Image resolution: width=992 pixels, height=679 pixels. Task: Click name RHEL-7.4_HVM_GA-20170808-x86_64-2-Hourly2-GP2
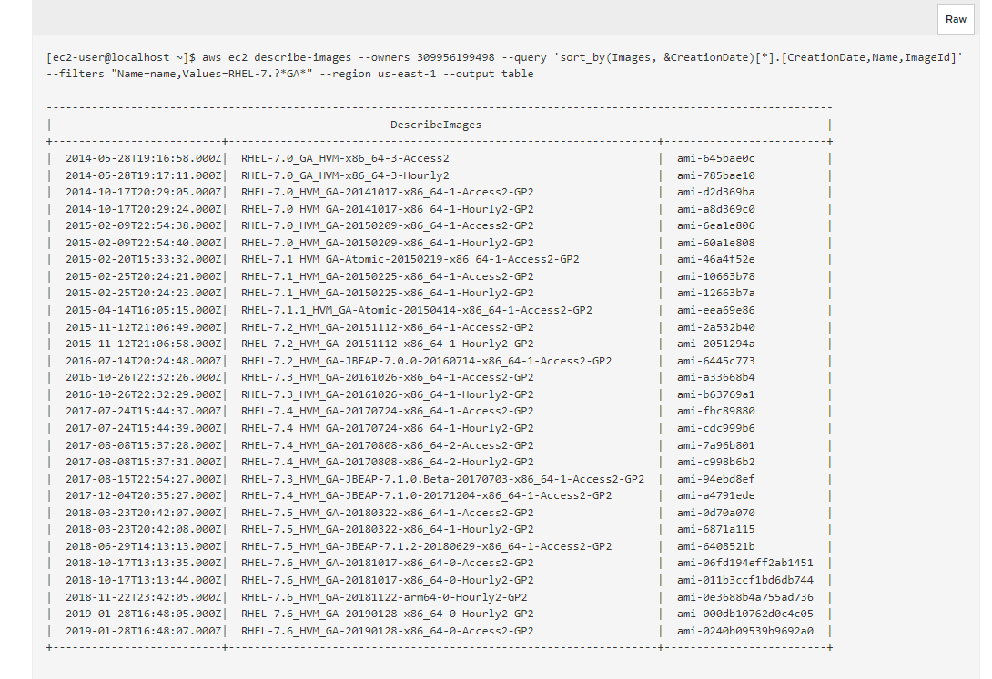click(387, 462)
